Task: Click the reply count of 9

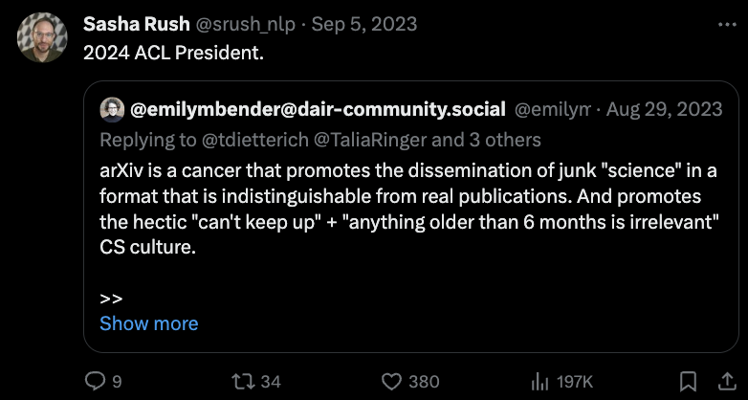Action: coord(117,381)
